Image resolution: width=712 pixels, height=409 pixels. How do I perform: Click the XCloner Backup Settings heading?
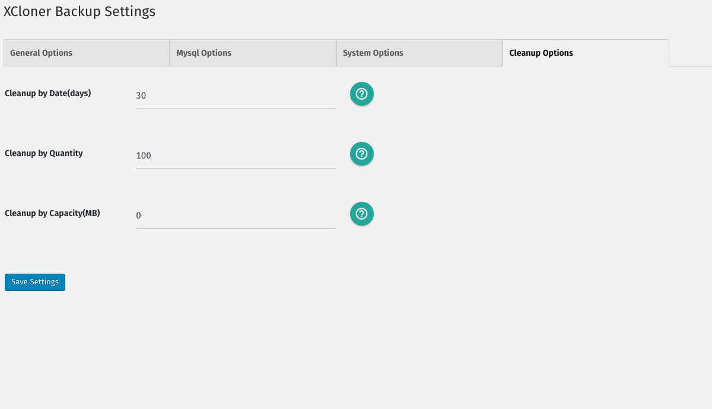coord(80,11)
